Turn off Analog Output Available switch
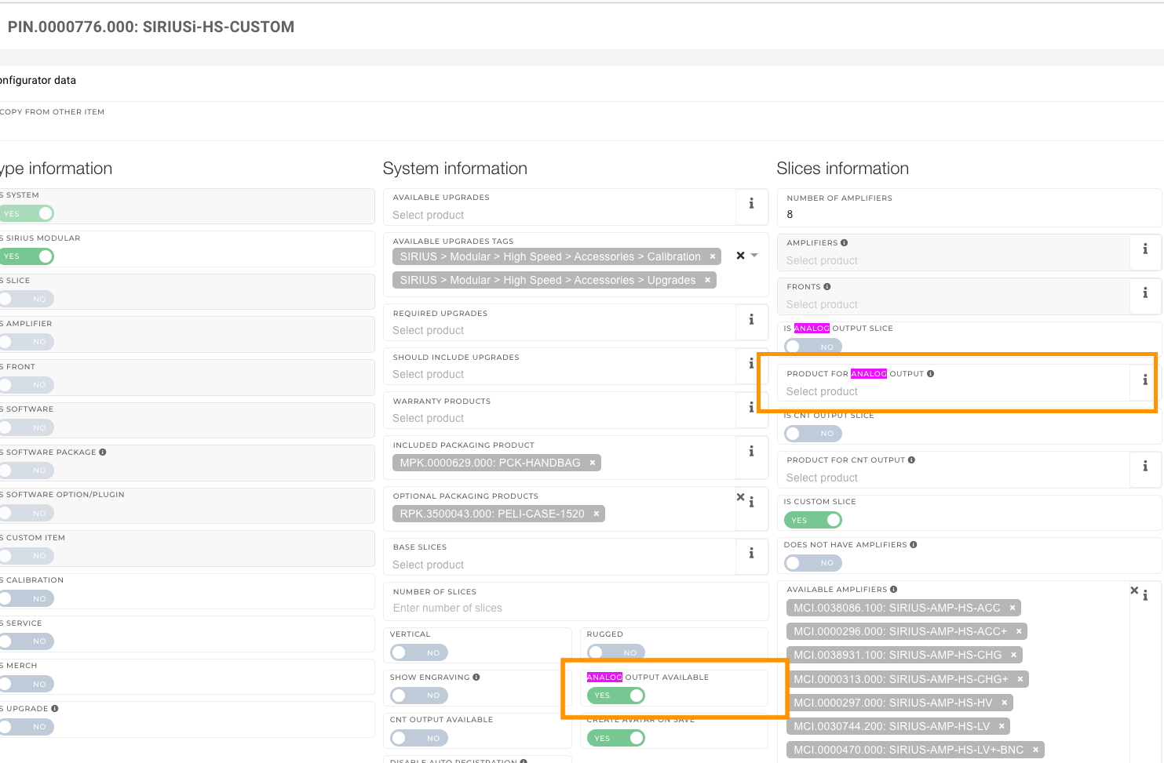The width and height of the screenshot is (1164, 763). point(616,696)
